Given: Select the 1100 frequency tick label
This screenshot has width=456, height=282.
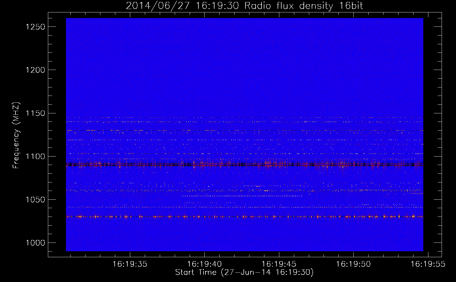Looking at the screenshot, I should pyautogui.click(x=35, y=156).
